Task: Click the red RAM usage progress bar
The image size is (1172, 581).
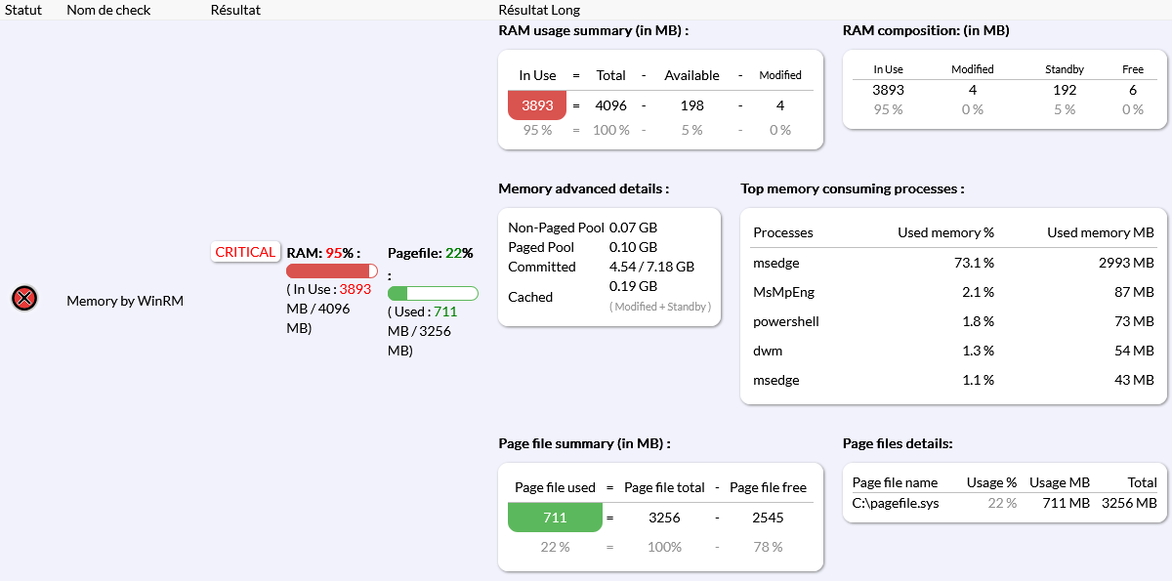Action: pos(332,270)
